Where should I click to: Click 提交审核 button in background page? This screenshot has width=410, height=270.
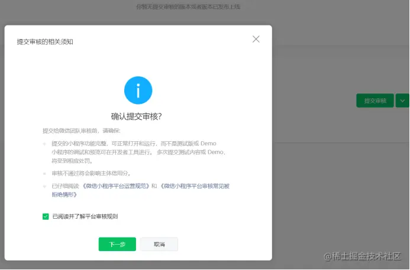tap(375, 100)
